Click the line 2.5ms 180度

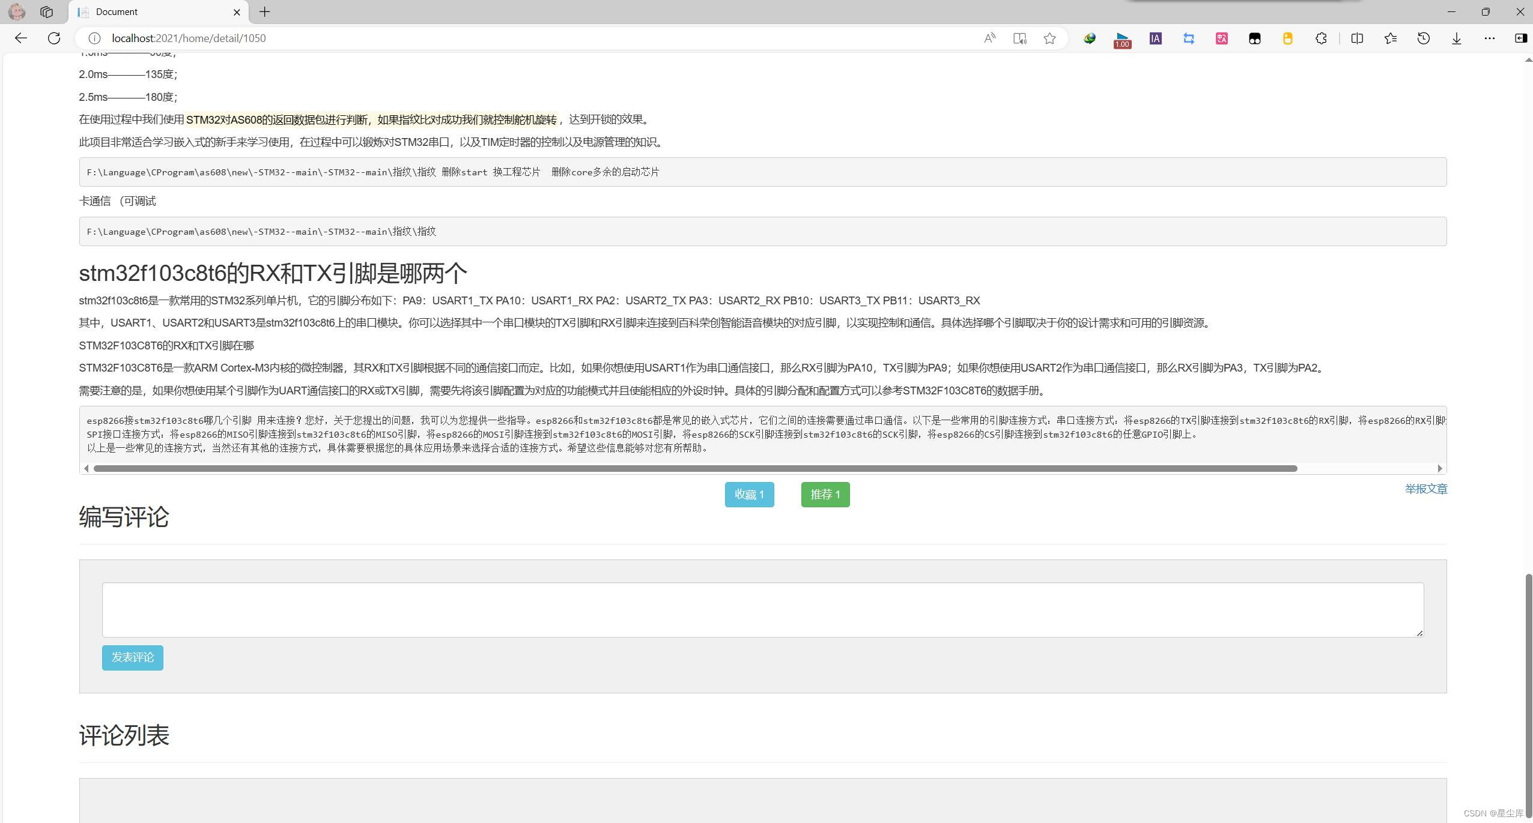point(128,97)
